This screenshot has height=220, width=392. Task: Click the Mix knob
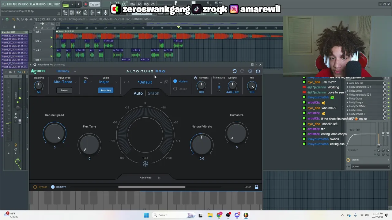(x=252, y=86)
